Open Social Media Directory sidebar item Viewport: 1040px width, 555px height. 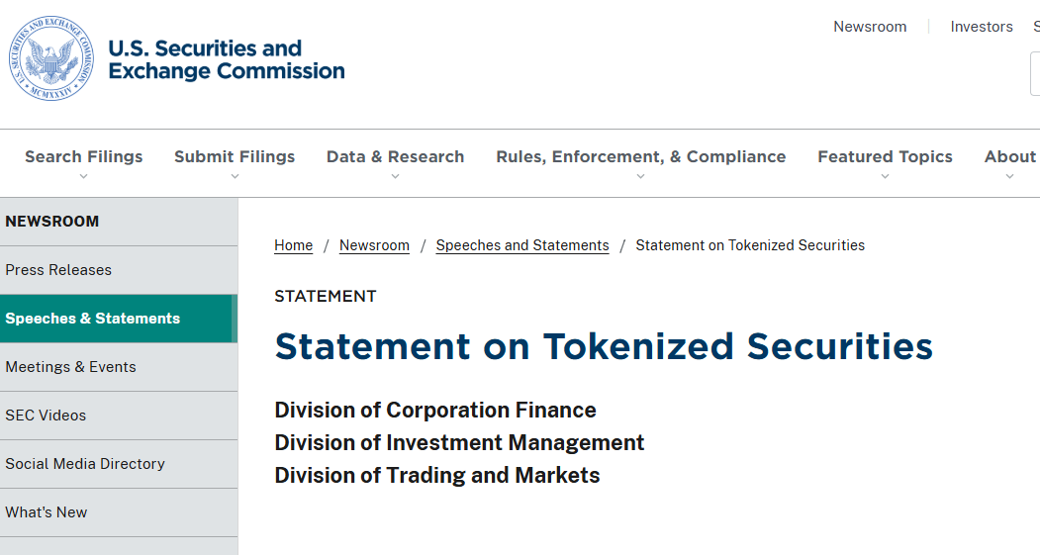[85, 464]
